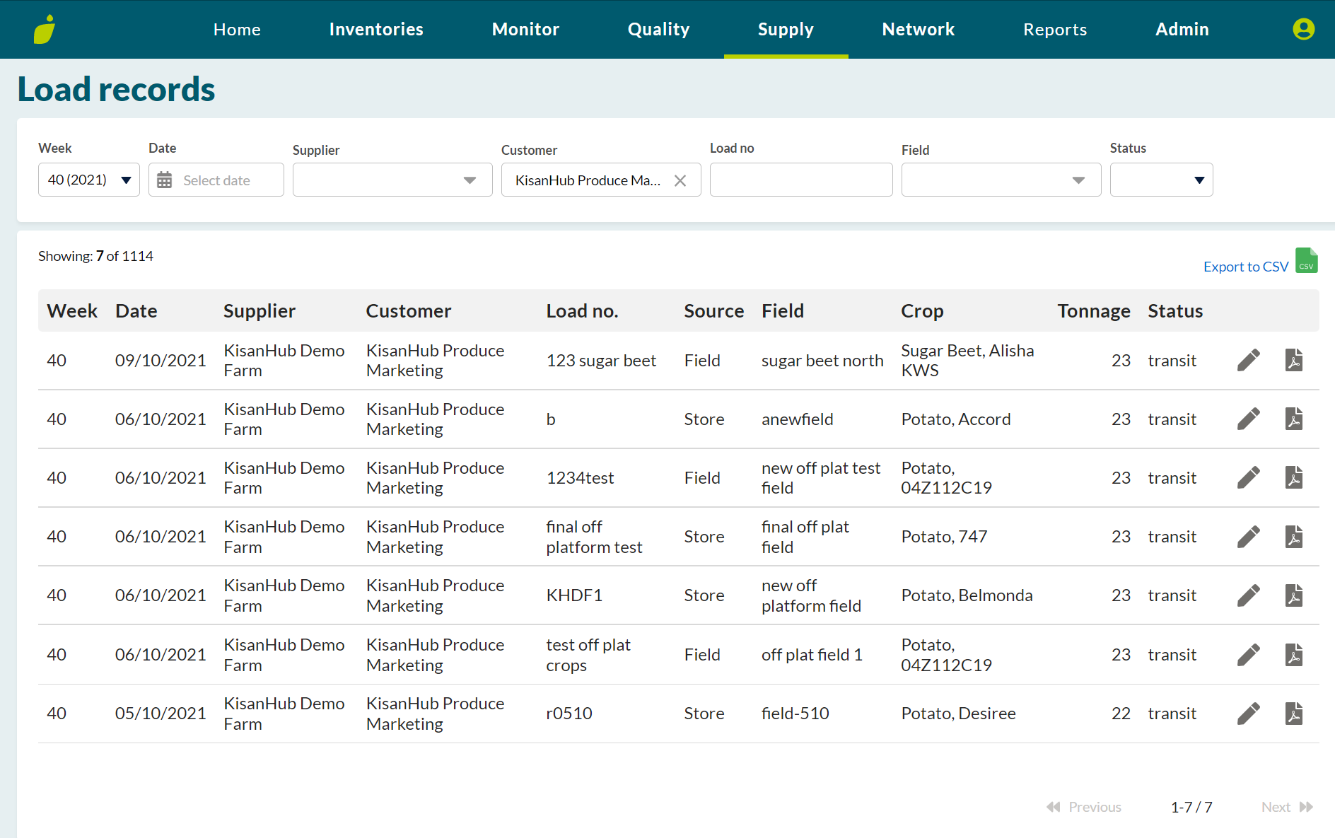Switch to the Monitor tab
Image resolution: width=1335 pixels, height=838 pixels.
(x=525, y=29)
